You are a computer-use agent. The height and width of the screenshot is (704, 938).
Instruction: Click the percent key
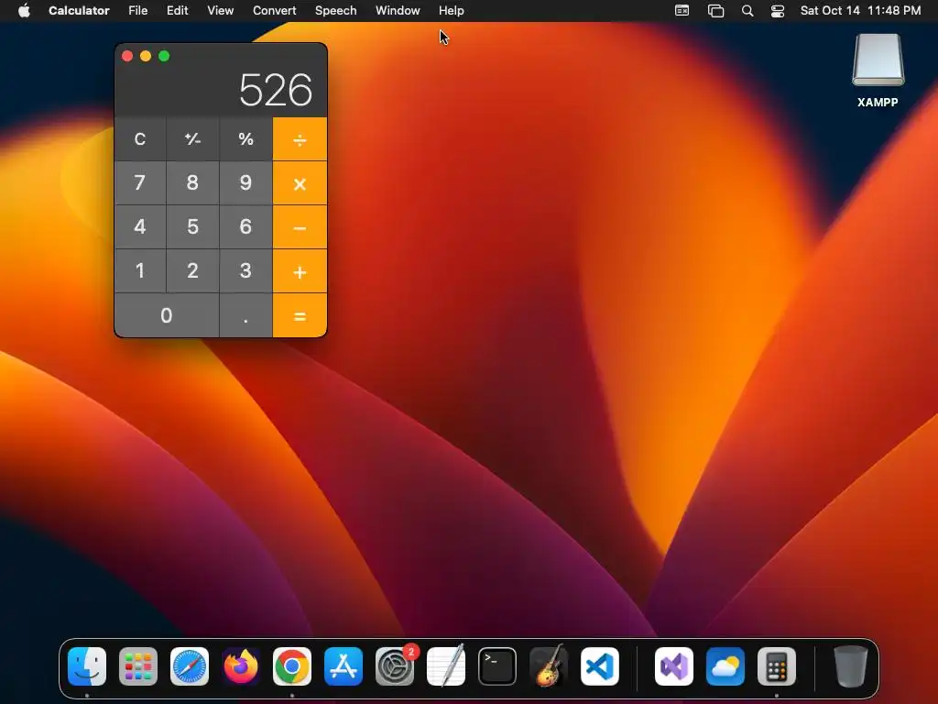(x=245, y=139)
